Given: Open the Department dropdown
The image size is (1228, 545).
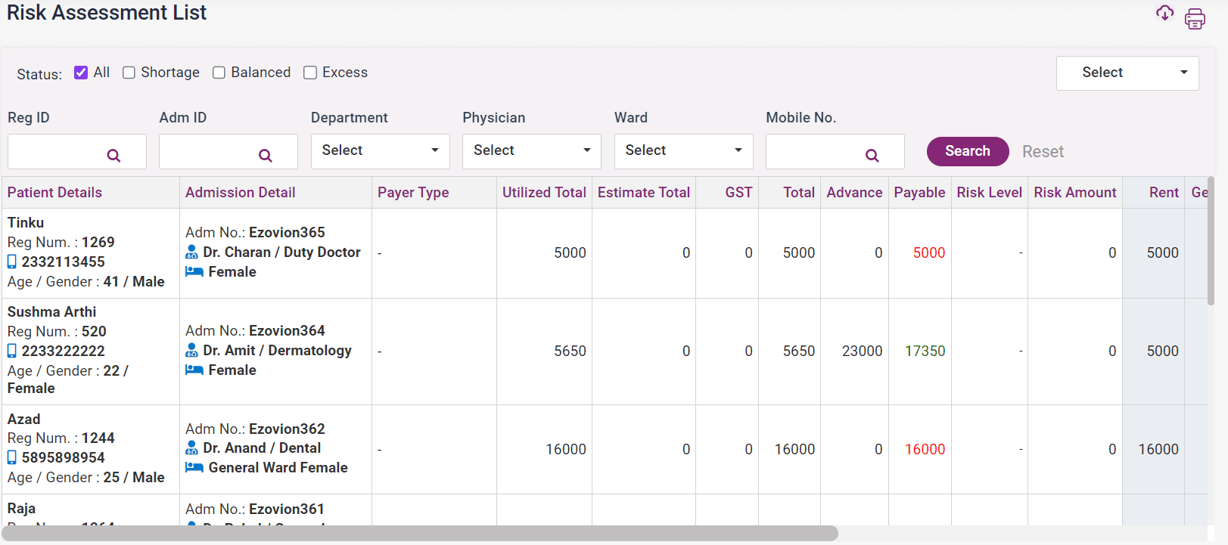Looking at the screenshot, I should [380, 151].
